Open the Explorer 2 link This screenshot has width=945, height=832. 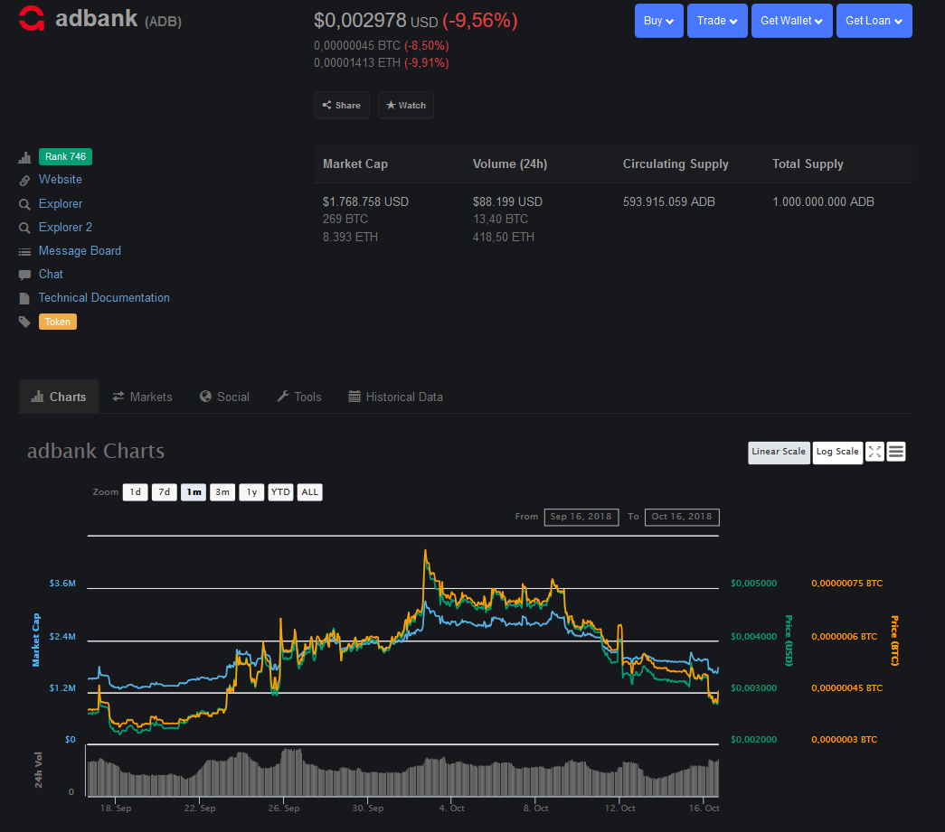tap(65, 227)
